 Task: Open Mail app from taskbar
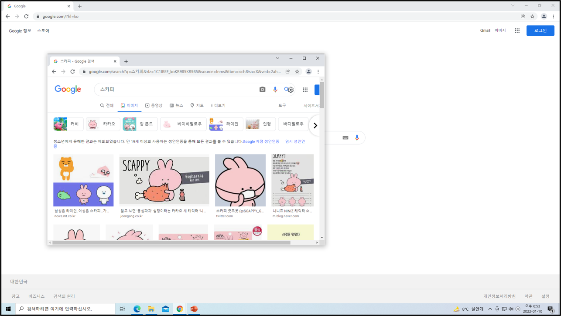[166, 309]
